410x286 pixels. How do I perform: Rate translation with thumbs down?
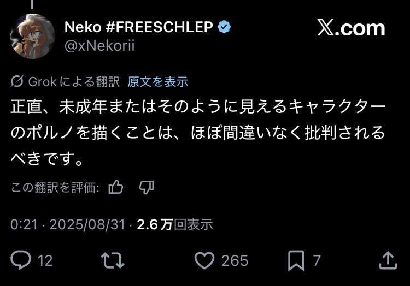click(146, 188)
